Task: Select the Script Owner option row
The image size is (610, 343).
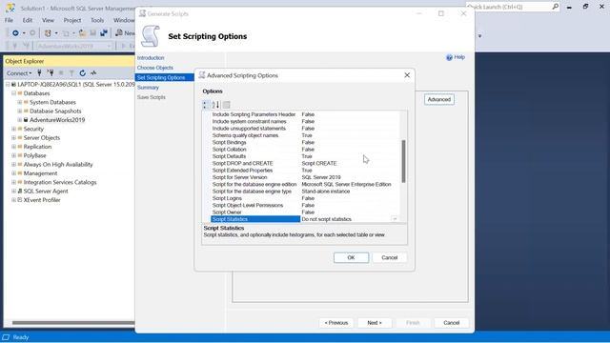Action: pos(305,212)
